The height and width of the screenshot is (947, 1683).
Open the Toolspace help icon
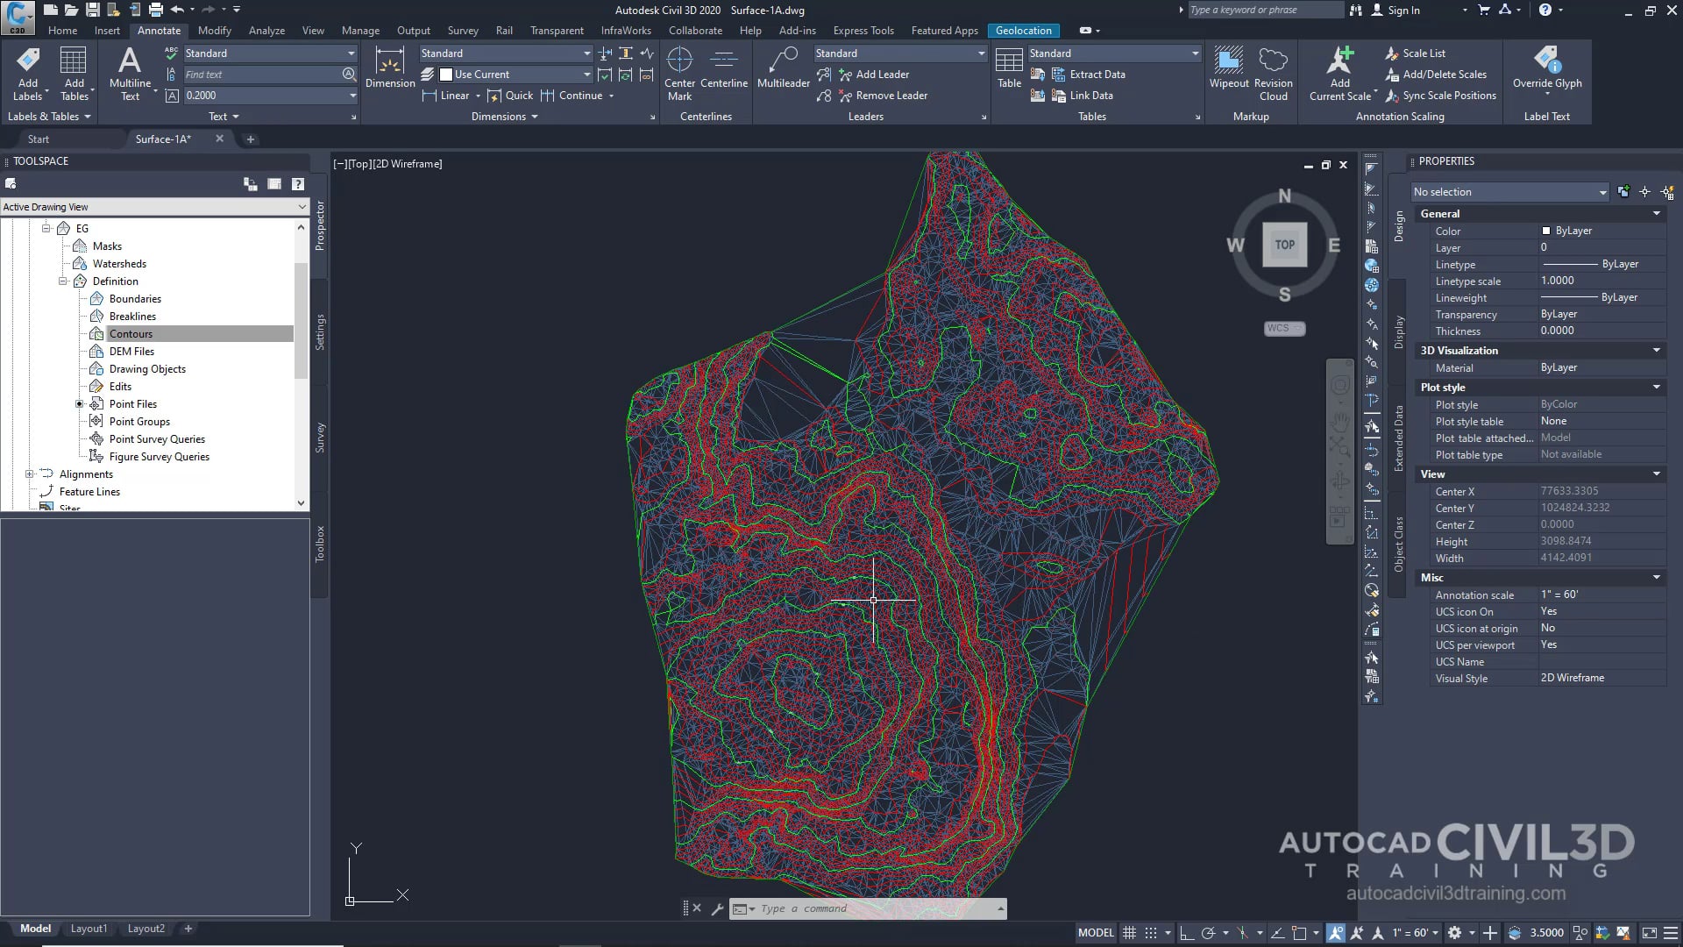[297, 183]
